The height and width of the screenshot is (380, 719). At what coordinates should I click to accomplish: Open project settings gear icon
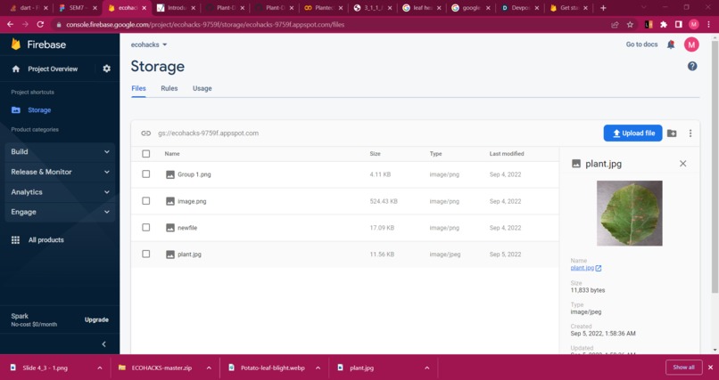click(x=107, y=69)
